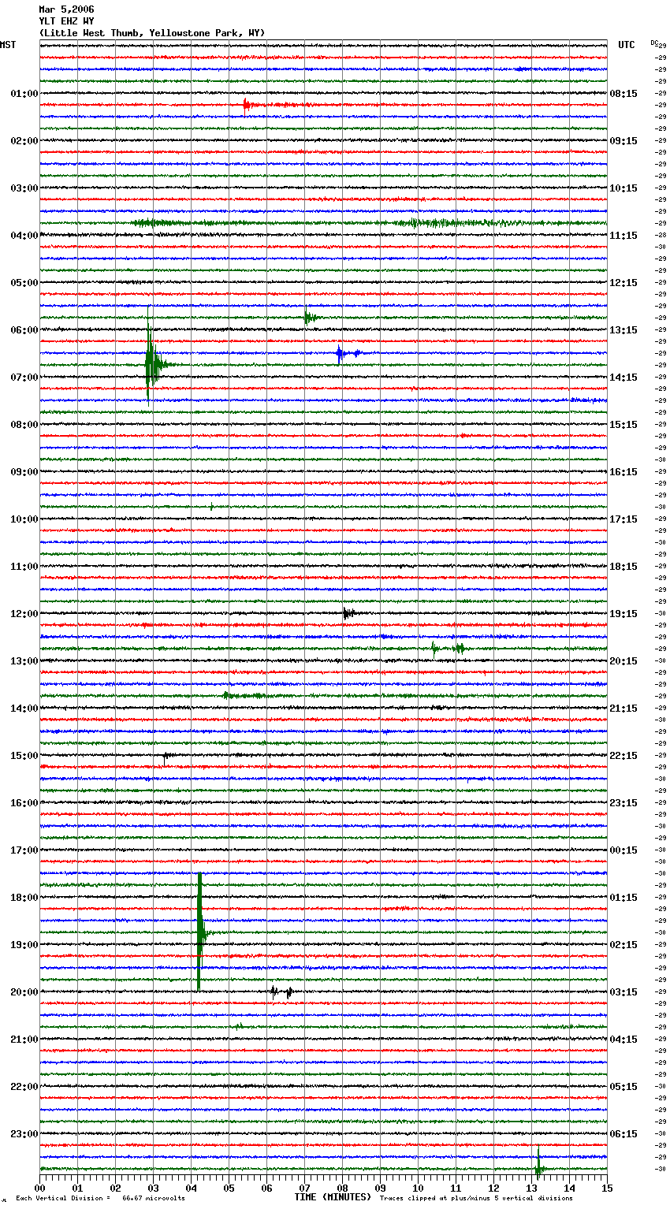Select the 07:00 MST time label
Screen dimensions: 670x1209
24,378
